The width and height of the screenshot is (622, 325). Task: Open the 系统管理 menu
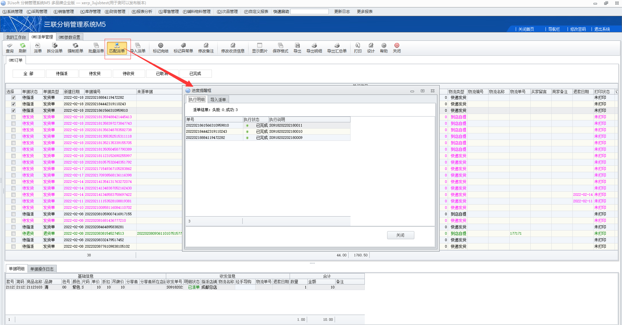tap(13, 12)
